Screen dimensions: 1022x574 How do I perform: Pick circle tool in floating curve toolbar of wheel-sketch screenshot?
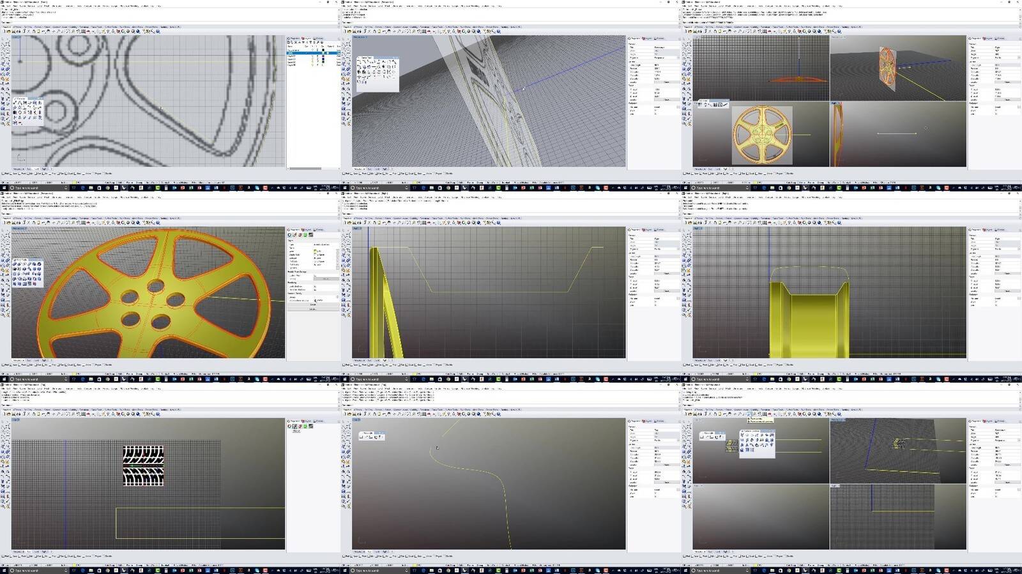click(20, 112)
